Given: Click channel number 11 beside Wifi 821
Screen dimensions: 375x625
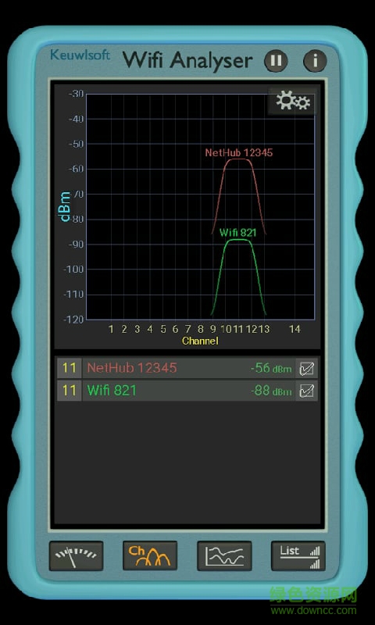Looking at the screenshot, I should click(70, 391).
